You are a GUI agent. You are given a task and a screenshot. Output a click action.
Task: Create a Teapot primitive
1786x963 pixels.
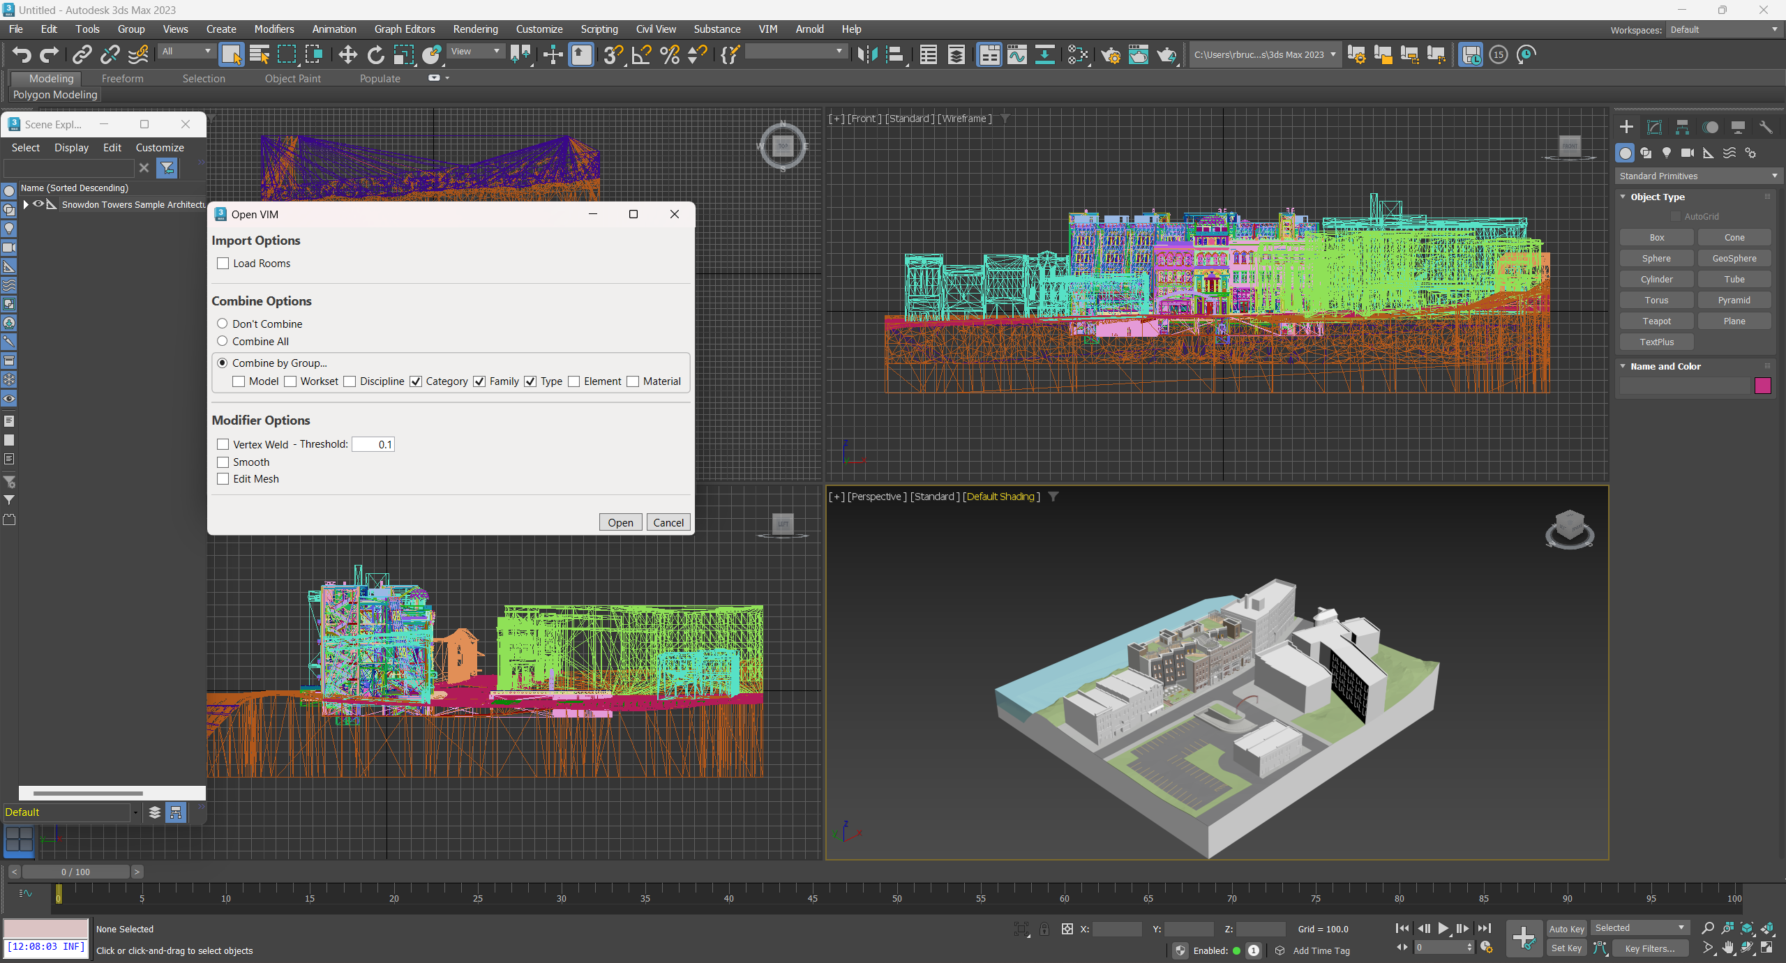1656,321
